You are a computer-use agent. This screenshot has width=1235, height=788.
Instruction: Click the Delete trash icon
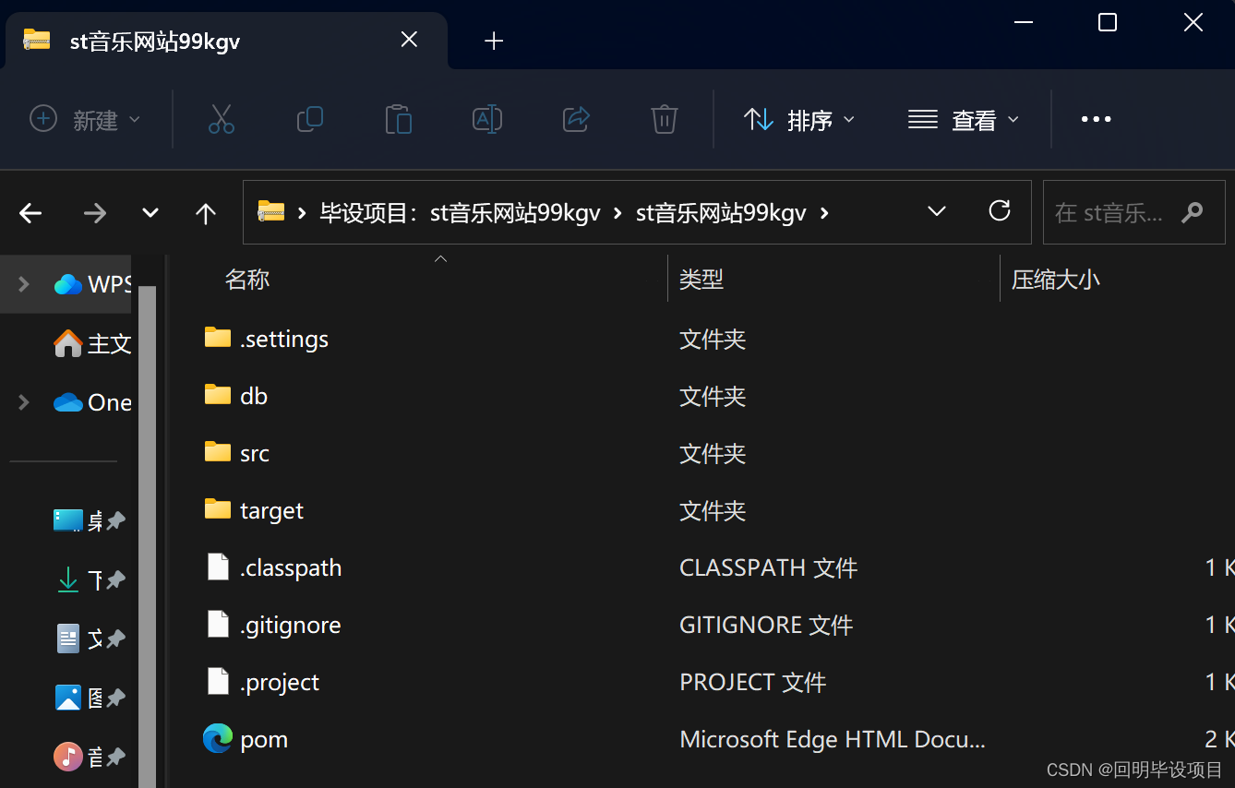(665, 119)
